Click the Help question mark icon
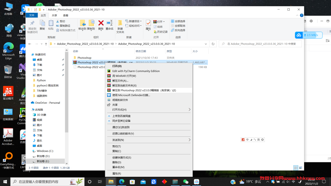This screenshot has height=186, width=331. point(302,15)
